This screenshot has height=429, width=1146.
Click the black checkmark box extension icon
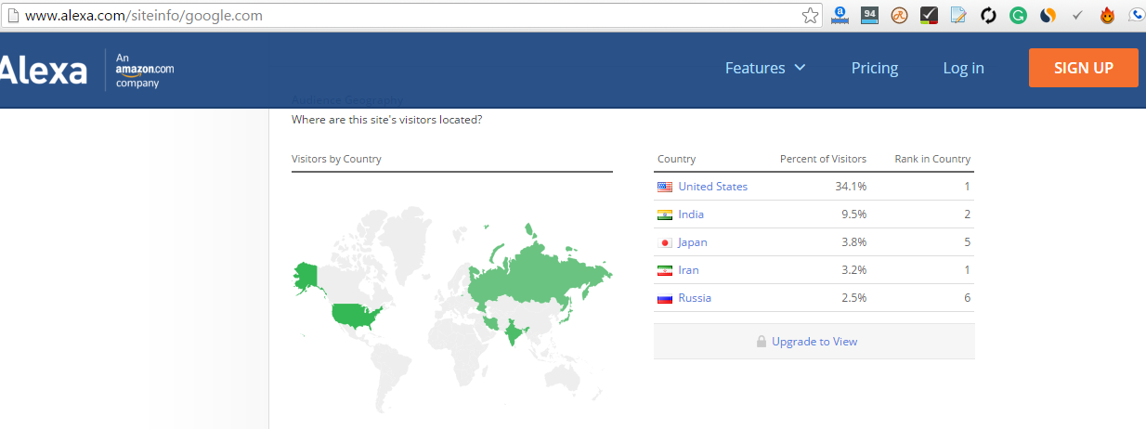tap(929, 15)
